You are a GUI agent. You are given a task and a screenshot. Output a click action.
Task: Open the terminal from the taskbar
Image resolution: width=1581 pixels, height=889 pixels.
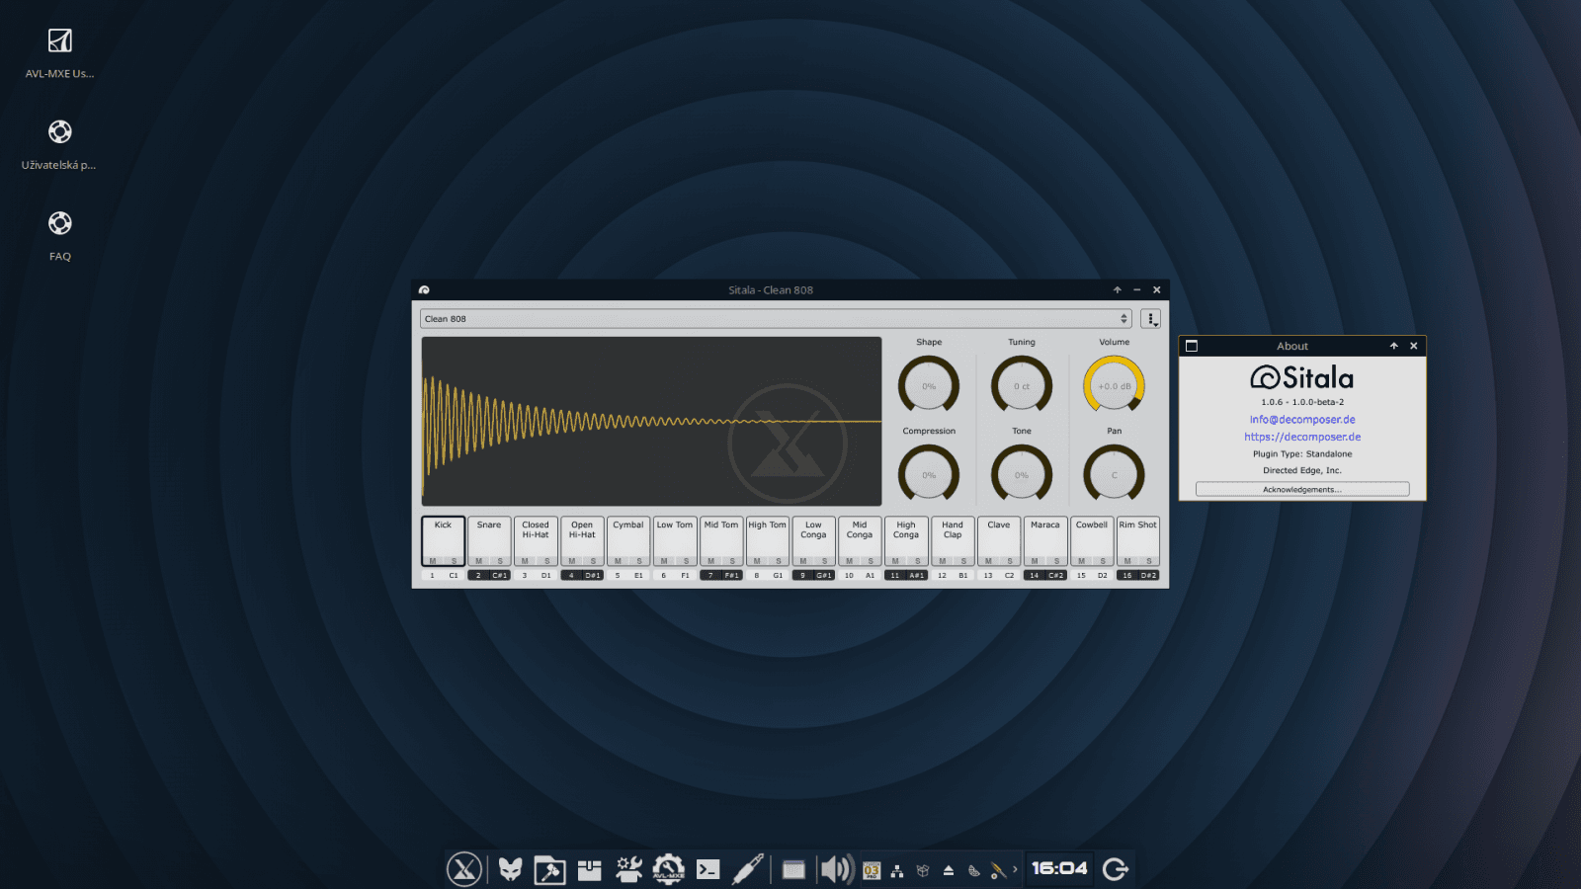708,869
